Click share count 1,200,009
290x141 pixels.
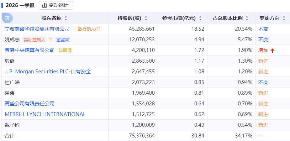(143, 125)
